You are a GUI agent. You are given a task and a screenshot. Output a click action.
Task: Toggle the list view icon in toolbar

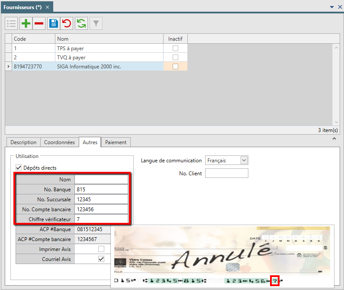coord(11,23)
